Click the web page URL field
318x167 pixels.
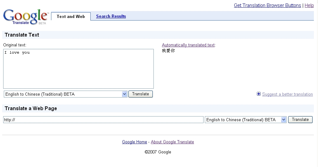pos(103,120)
